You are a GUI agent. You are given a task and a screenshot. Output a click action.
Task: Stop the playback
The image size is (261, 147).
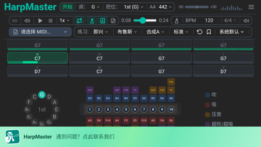click(50, 21)
